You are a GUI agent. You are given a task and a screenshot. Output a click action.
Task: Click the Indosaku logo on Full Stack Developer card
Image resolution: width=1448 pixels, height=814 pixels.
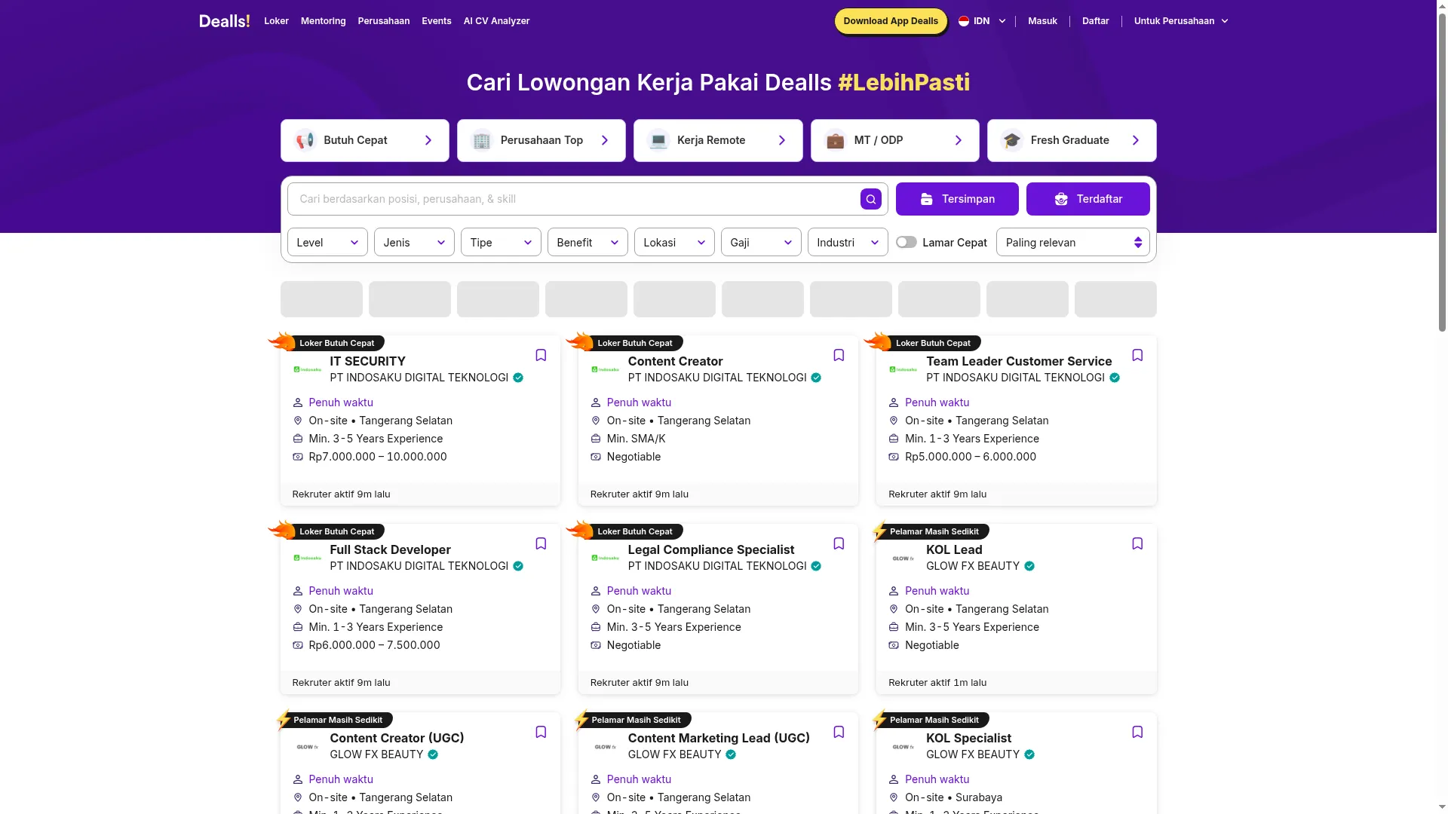(x=307, y=558)
